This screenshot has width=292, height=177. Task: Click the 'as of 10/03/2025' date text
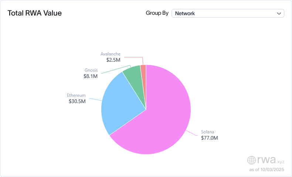click(268, 170)
